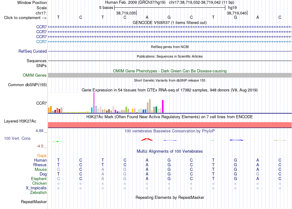The height and width of the screenshot is (209, 292).
Task: Click 'Repeating Elements by RepeatMasker' title
Action: tap(170, 197)
